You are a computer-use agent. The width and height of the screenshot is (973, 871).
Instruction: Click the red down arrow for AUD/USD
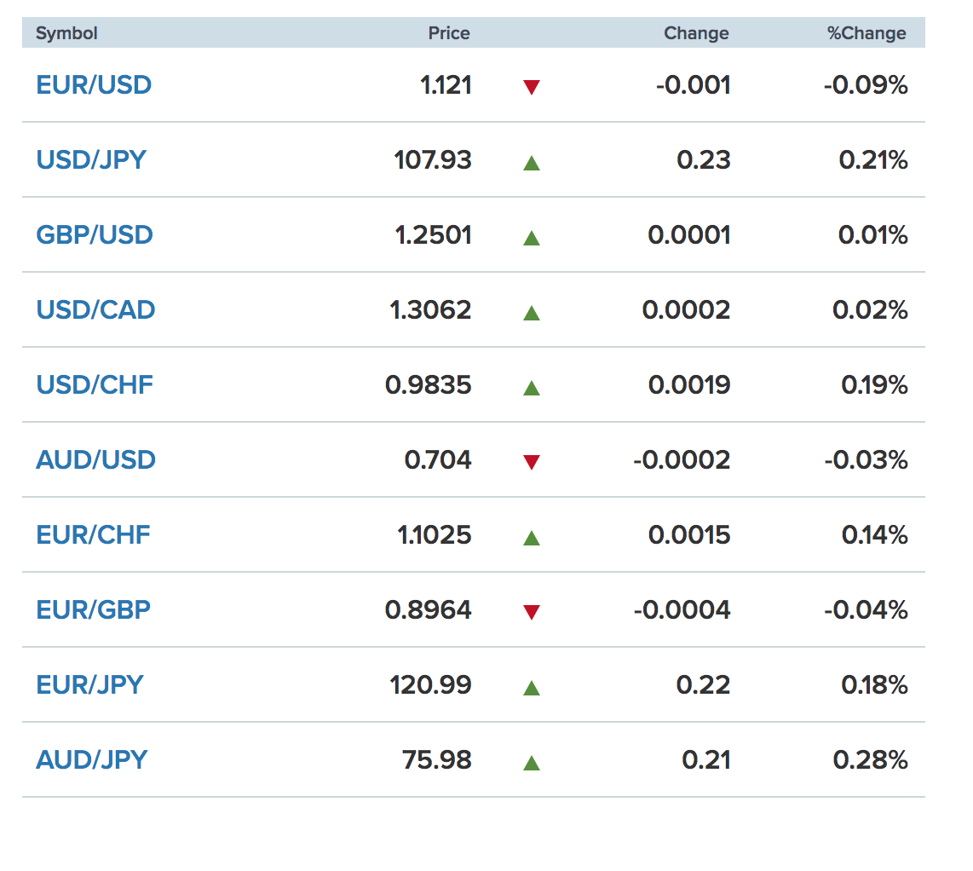pyautogui.click(x=531, y=462)
